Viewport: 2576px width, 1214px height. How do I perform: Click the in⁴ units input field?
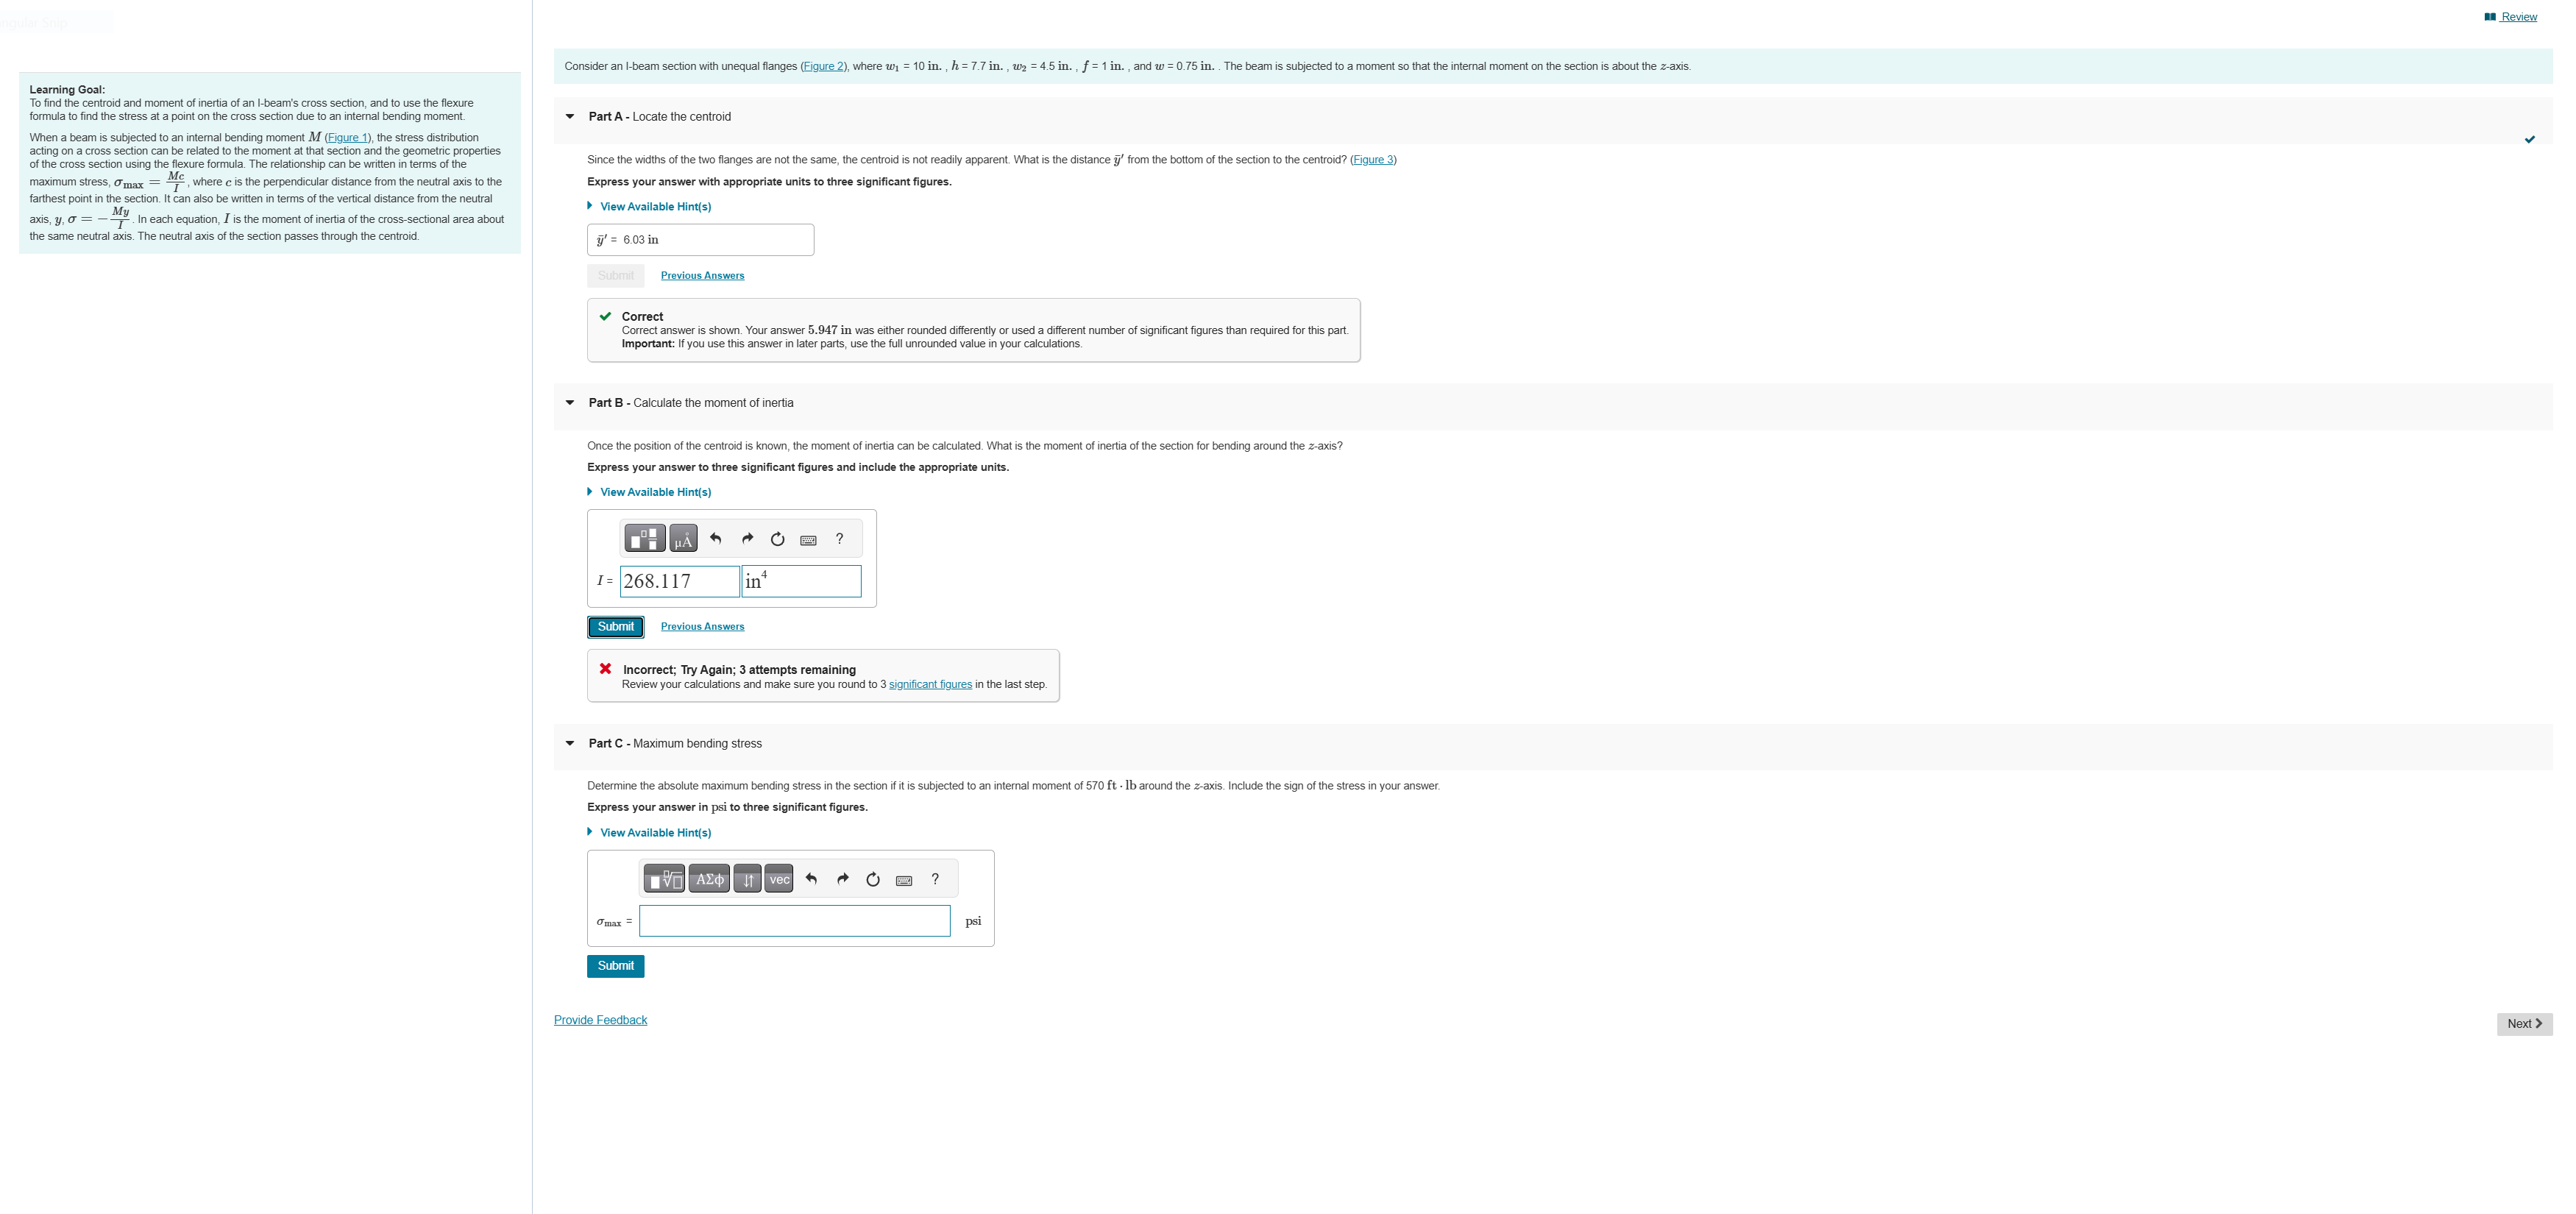click(x=801, y=581)
